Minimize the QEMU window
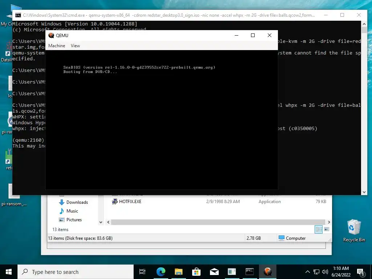The image size is (372, 279). click(x=236, y=35)
